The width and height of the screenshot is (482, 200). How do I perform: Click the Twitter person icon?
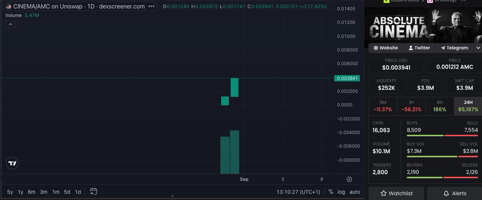click(411, 48)
